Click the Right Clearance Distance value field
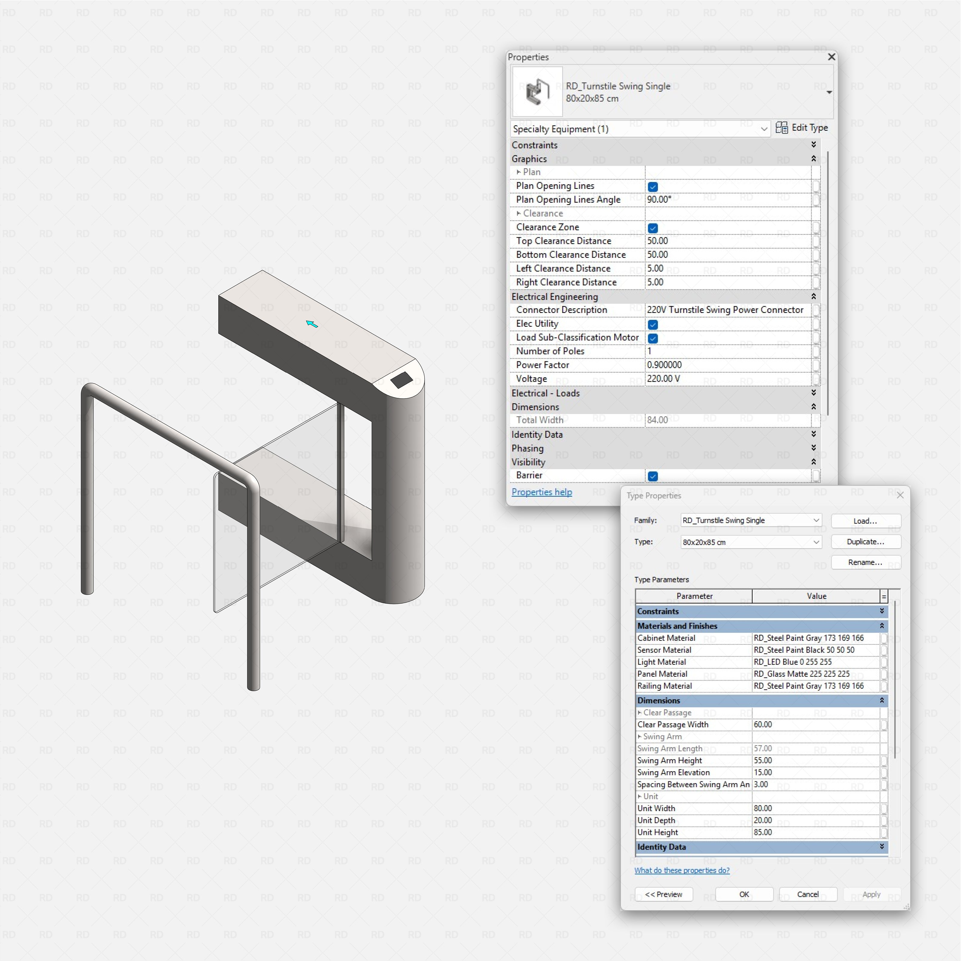The image size is (961, 961). pos(728,282)
